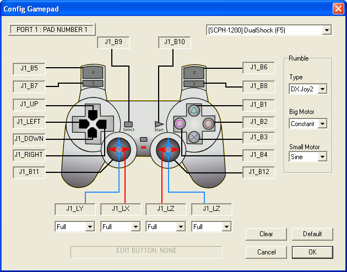This screenshot has height=272, width=347.
Task: Select the J1_B3 cross mapping field
Action: pos(259,138)
